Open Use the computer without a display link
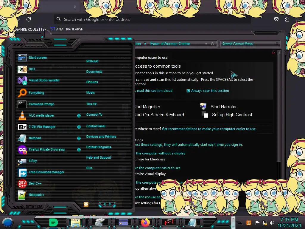The height and width of the screenshot is (229, 305). click(161, 153)
